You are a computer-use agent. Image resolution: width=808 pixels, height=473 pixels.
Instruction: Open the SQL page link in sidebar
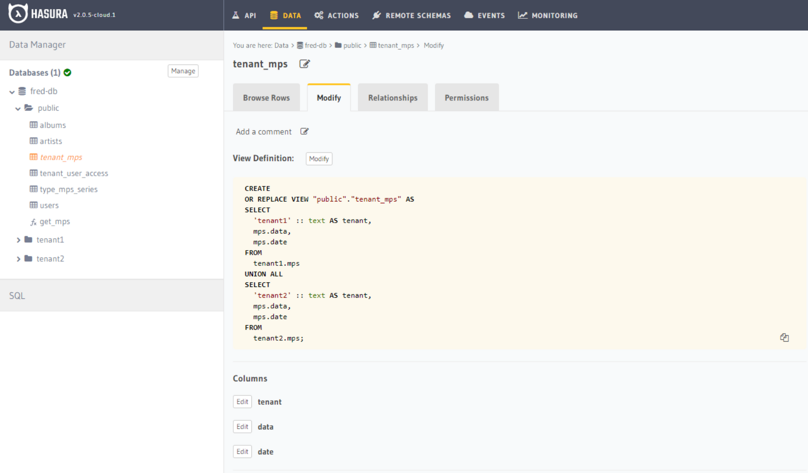[x=17, y=296]
